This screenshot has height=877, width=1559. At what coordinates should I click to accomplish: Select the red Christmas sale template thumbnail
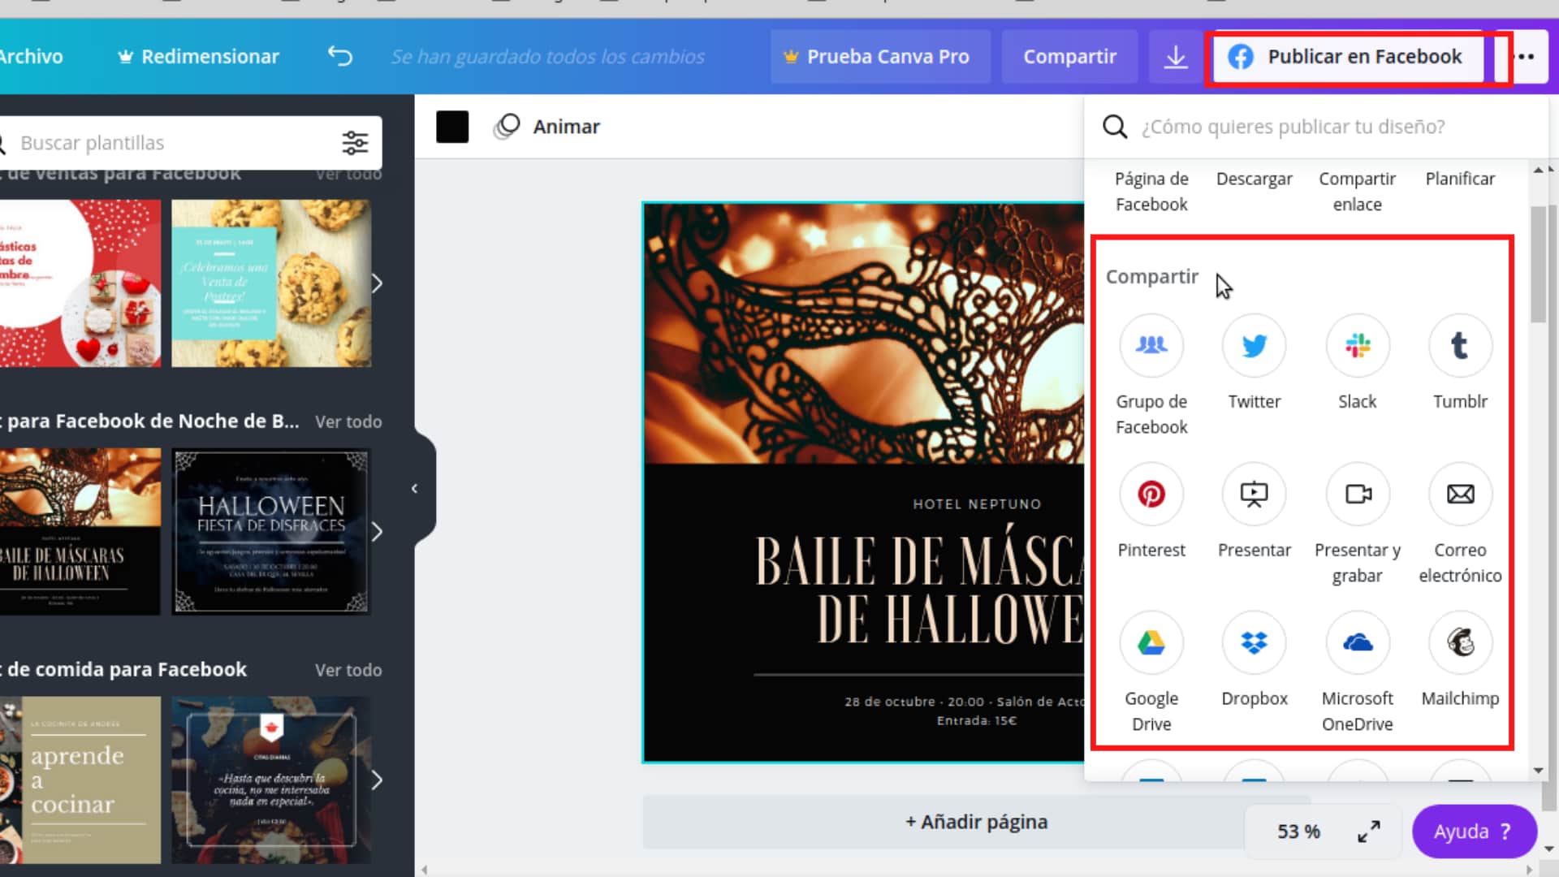point(80,283)
